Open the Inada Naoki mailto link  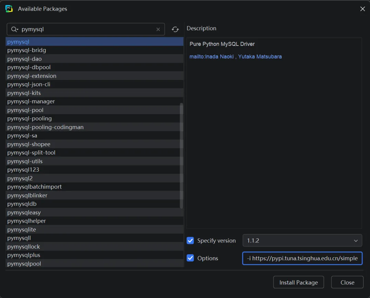[211, 57]
